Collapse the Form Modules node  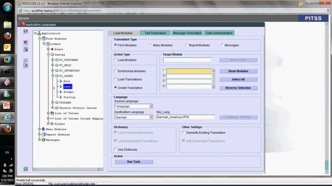tap(40, 39)
